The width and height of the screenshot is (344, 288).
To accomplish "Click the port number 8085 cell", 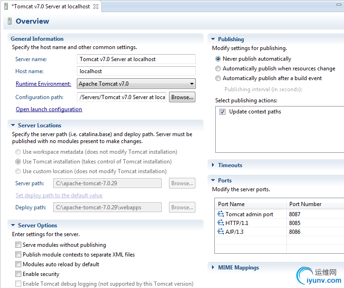I will 294,223.
